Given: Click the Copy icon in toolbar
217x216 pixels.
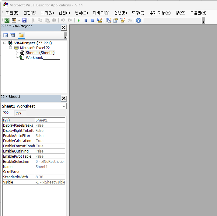Looking at the screenshot, I should [x=40, y=20].
